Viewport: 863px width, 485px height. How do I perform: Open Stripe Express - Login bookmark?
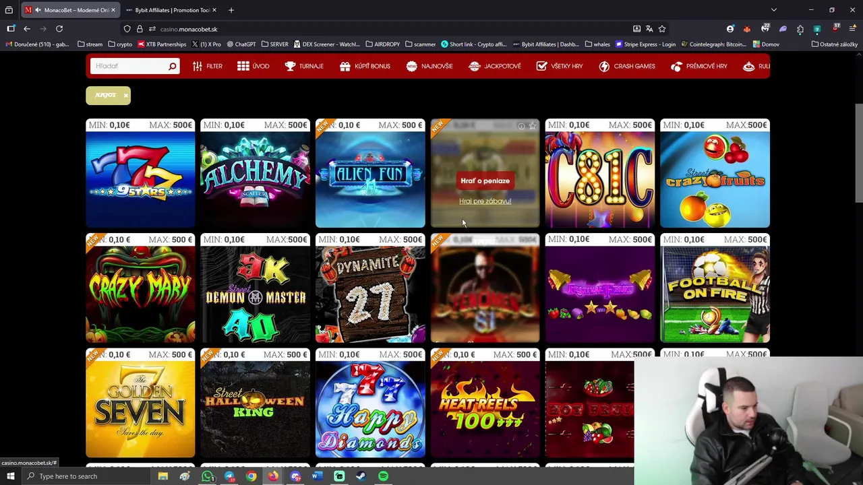coord(645,44)
